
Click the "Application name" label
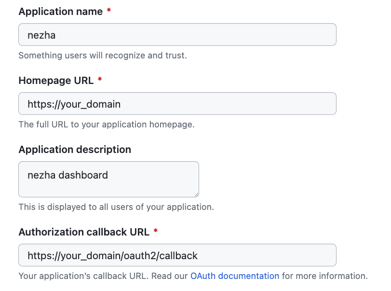click(60, 12)
